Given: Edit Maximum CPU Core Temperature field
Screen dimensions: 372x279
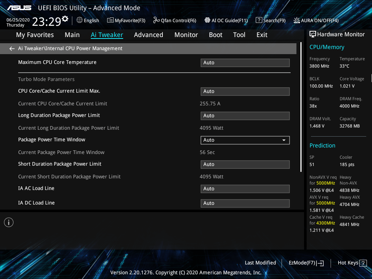Looking at the screenshot, I should click(x=245, y=62).
